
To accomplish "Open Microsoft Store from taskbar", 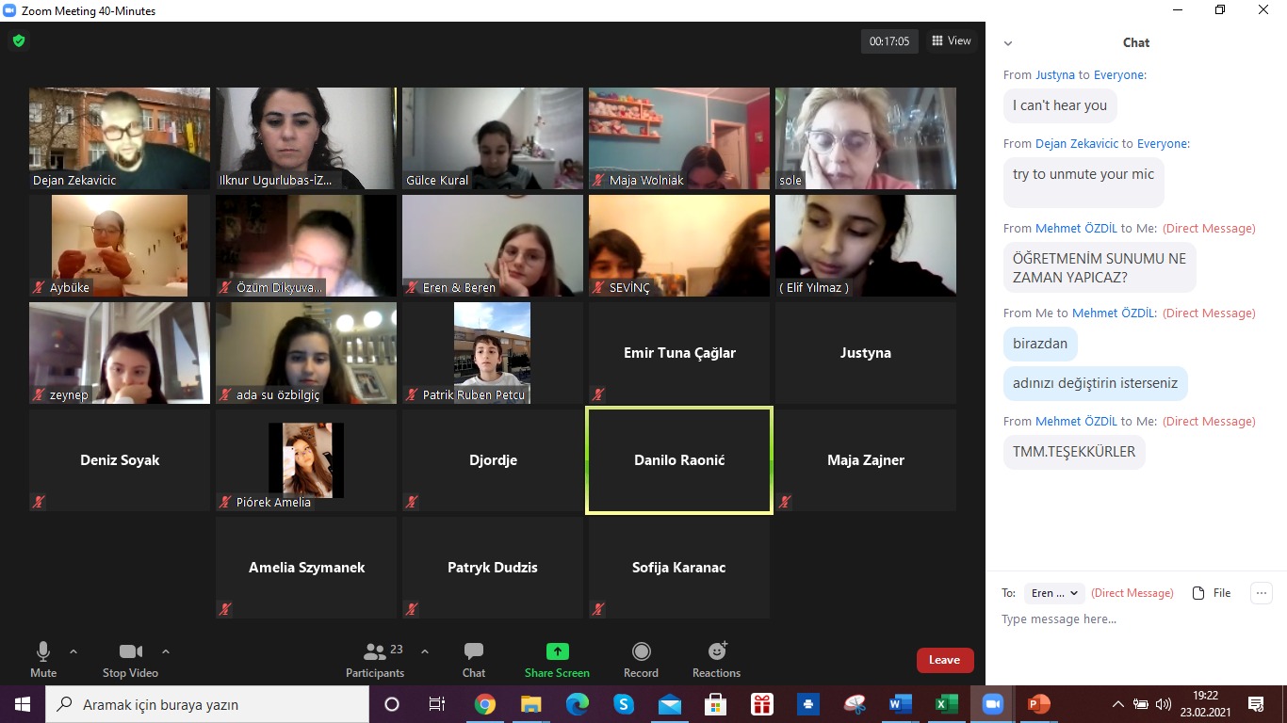I will (x=716, y=704).
